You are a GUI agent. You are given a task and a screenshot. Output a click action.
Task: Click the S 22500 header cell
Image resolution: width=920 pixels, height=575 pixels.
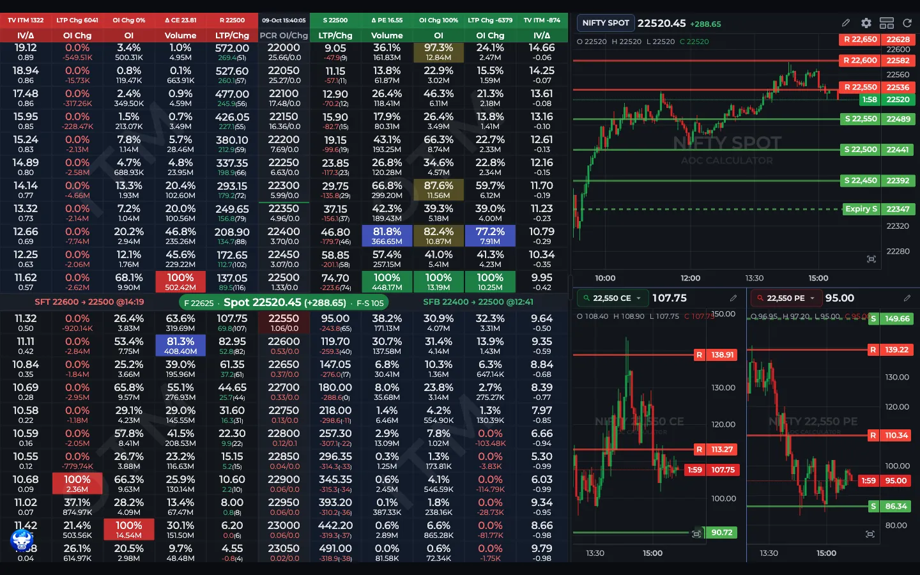[x=335, y=20]
